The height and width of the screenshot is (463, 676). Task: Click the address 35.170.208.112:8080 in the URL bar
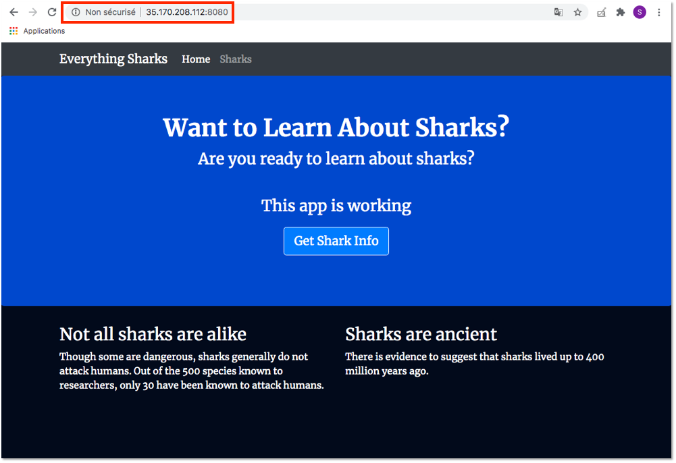(x=186, y=12)
